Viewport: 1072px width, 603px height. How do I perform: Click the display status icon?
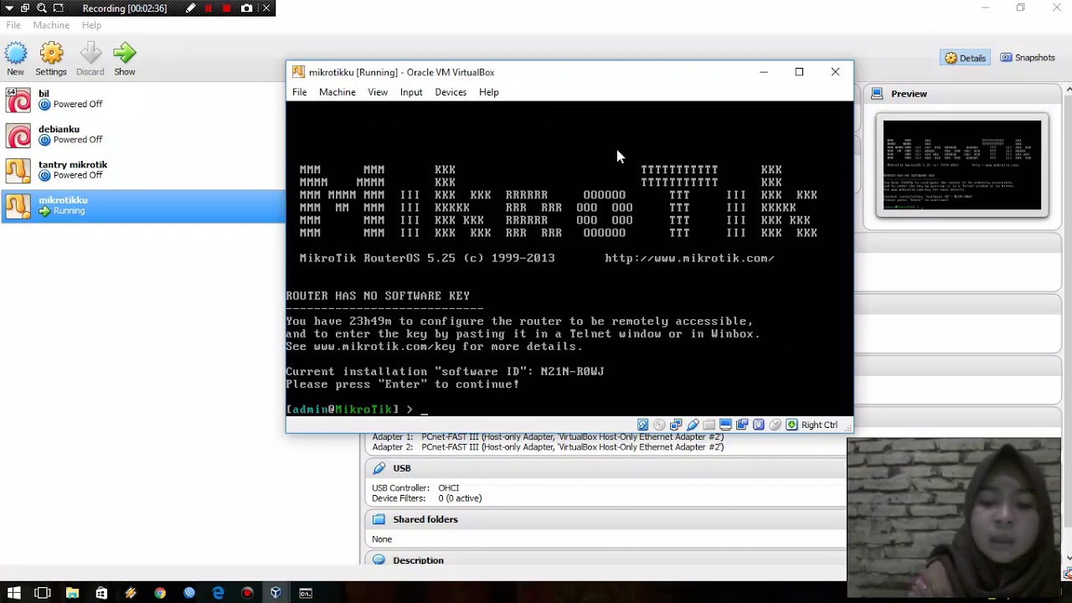[725, 425]
